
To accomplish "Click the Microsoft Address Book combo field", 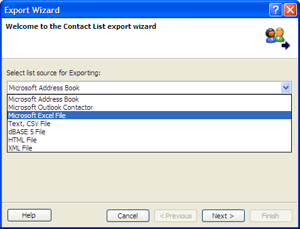I will (149, 88).
